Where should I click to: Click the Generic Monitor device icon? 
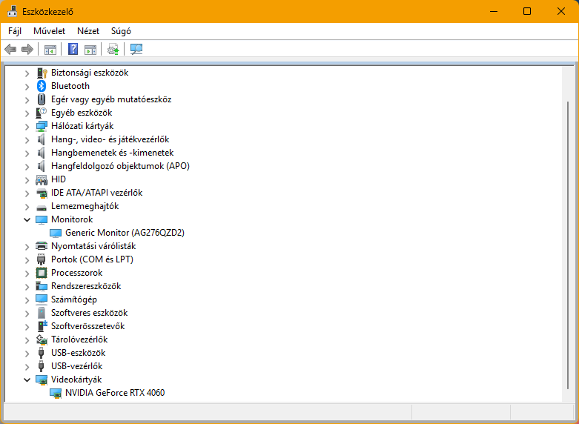56,233
